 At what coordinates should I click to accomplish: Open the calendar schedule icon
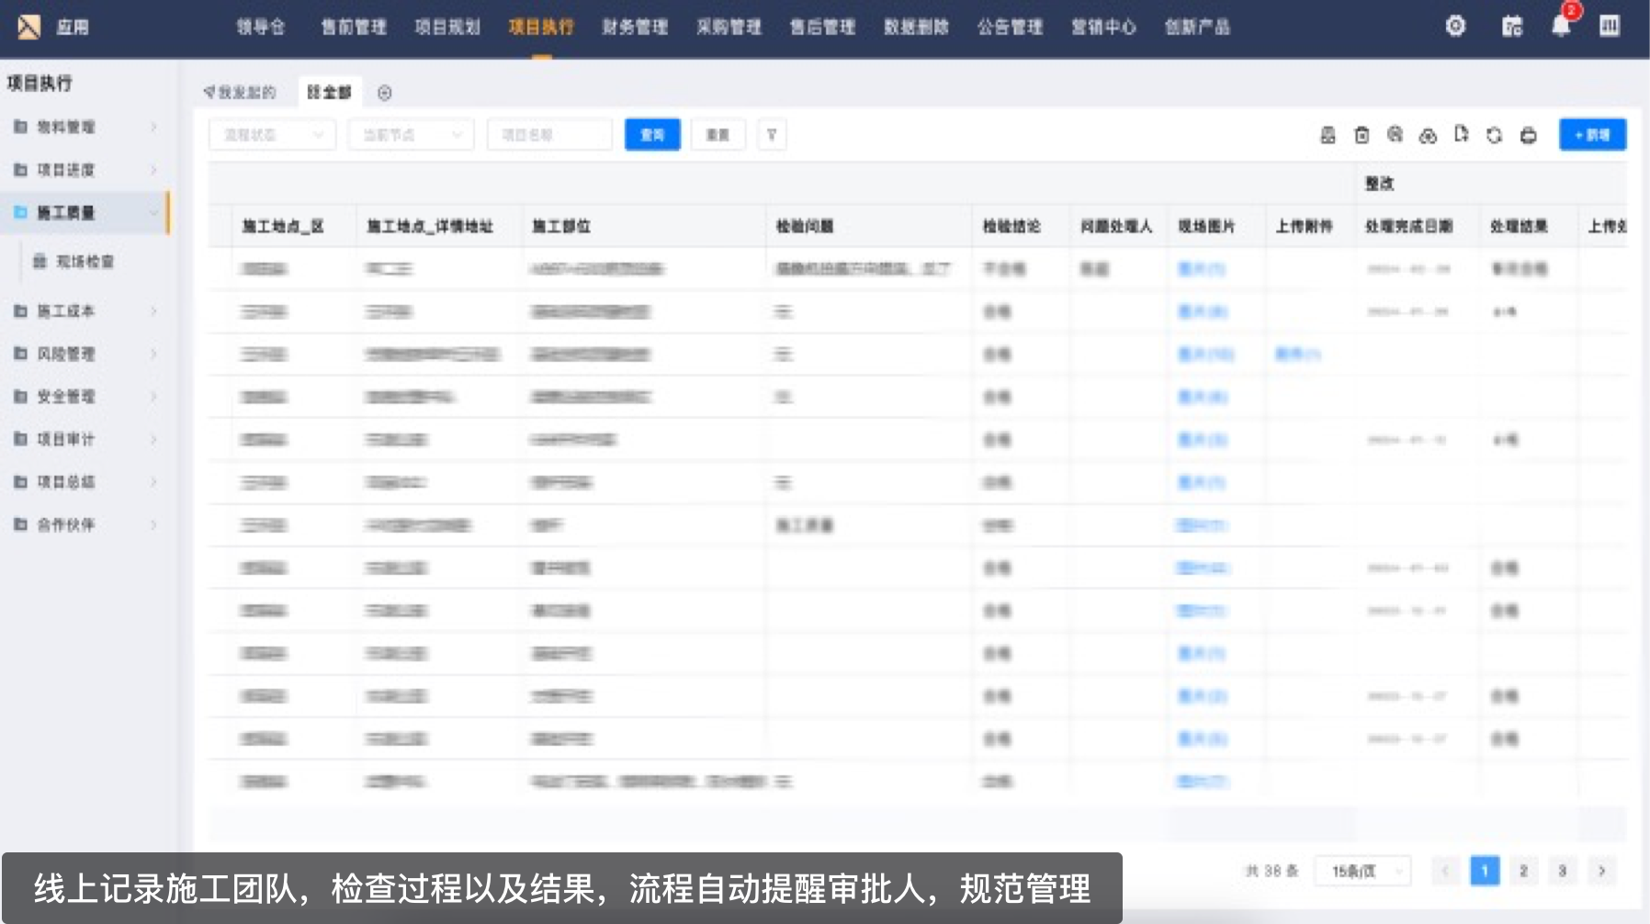point(1511,27)
